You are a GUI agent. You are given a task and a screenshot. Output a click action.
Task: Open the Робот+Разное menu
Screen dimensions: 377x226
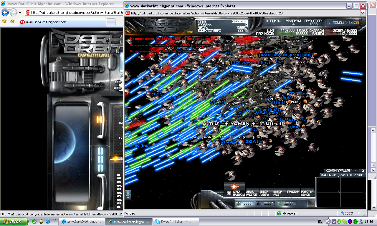click(x=307, y=193)
